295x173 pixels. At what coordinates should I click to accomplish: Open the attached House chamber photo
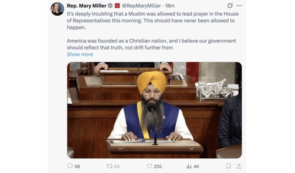point(154,110)
